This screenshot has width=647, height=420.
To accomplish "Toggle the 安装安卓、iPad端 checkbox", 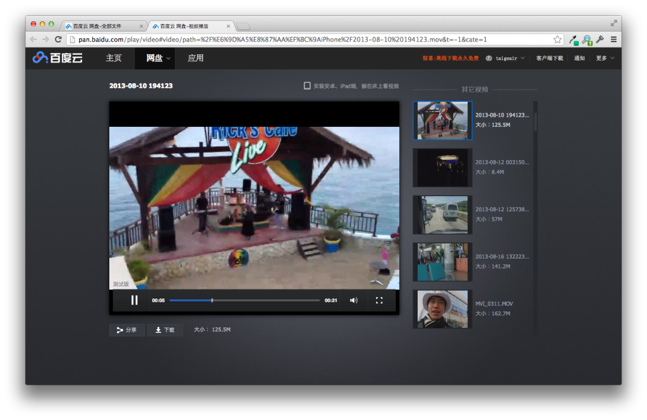I will [x=307, y=86].
